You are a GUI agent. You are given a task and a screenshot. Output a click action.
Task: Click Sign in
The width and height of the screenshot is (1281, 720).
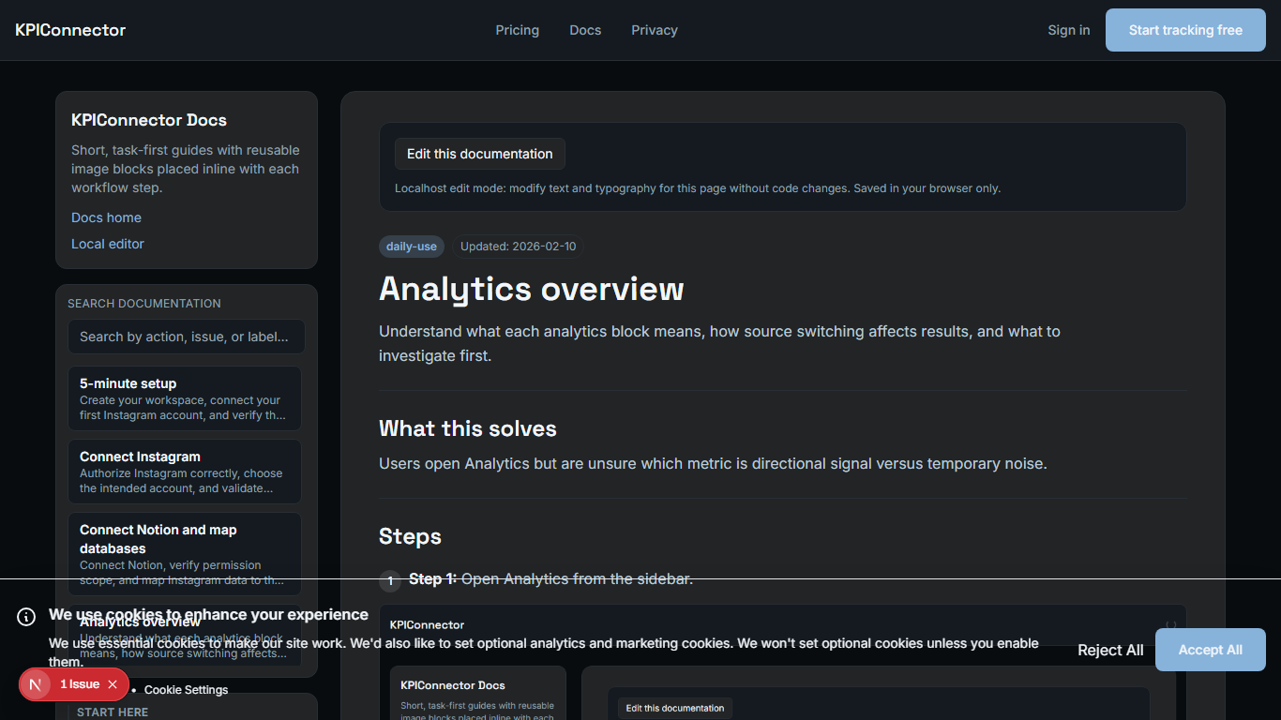1068,29
